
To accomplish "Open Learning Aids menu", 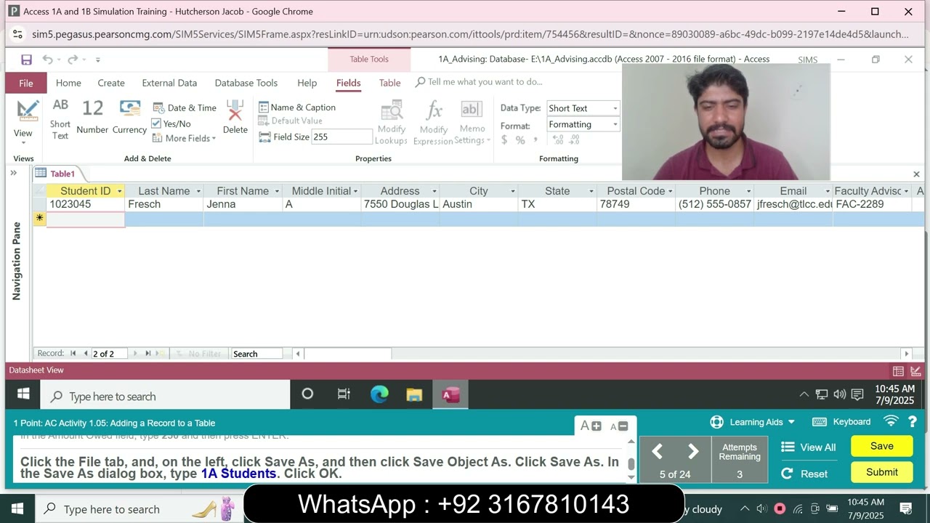I will [753, 422].
